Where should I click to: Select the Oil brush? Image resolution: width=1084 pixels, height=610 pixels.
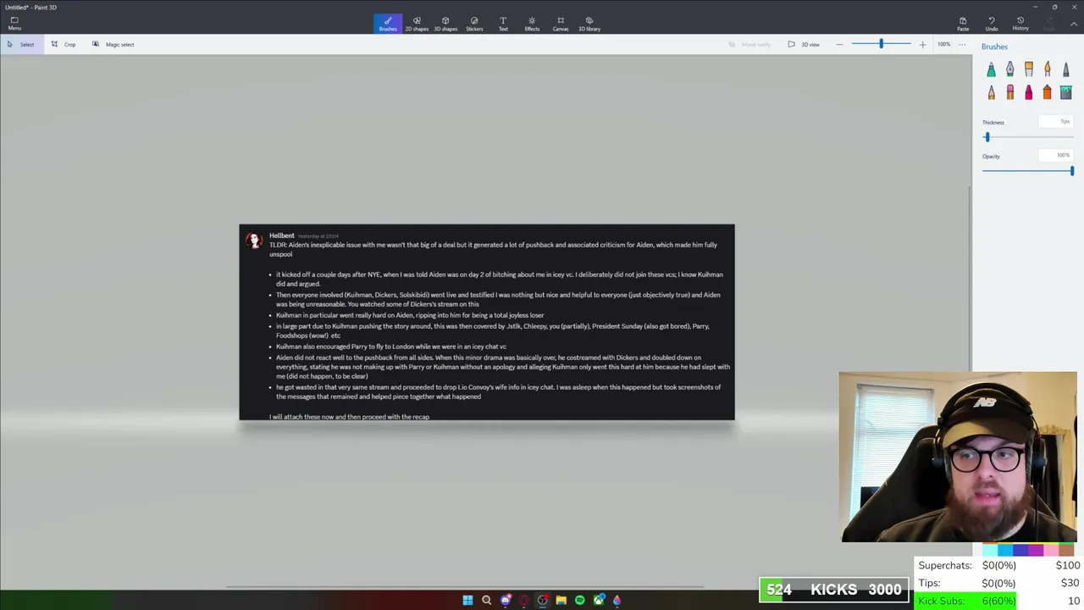pyautogui.click(x=1028, y=69)
